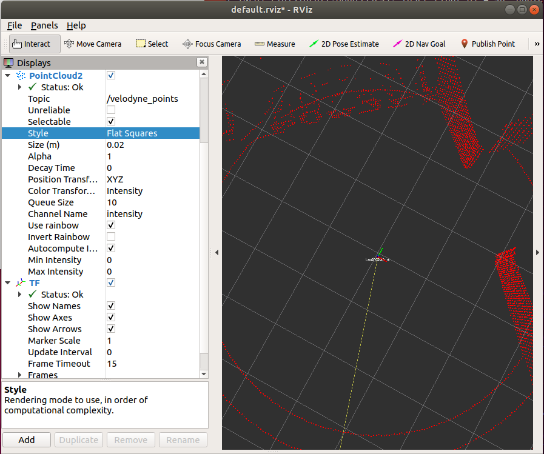Collapse the PointCloud2 display tree

click(x=7, y=76)
